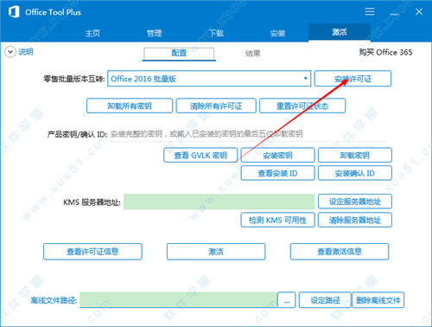Switch to the 管理 tab
Viewport: 432px width, 327px height.
154,33
